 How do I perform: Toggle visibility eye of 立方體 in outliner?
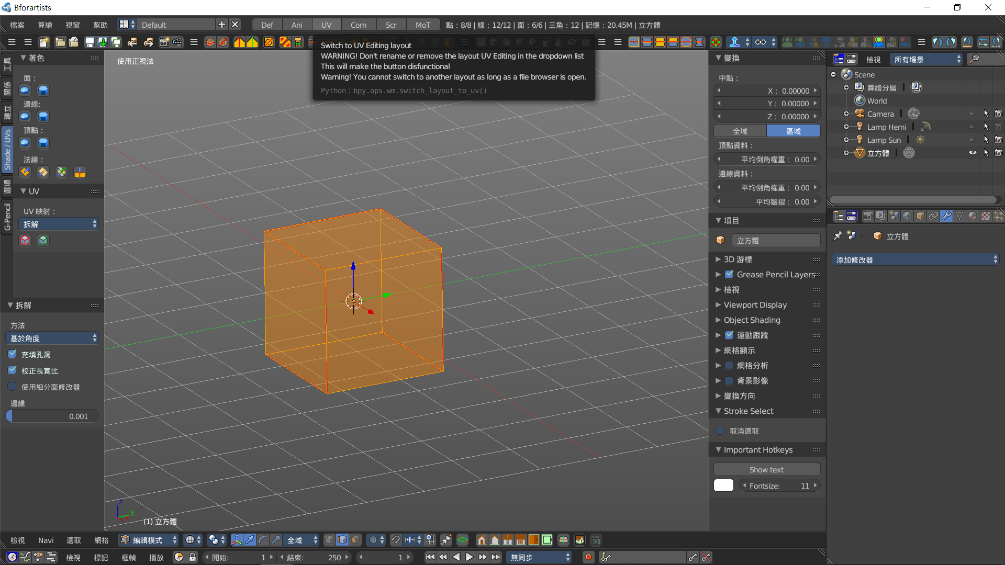[x=973, y=153]
